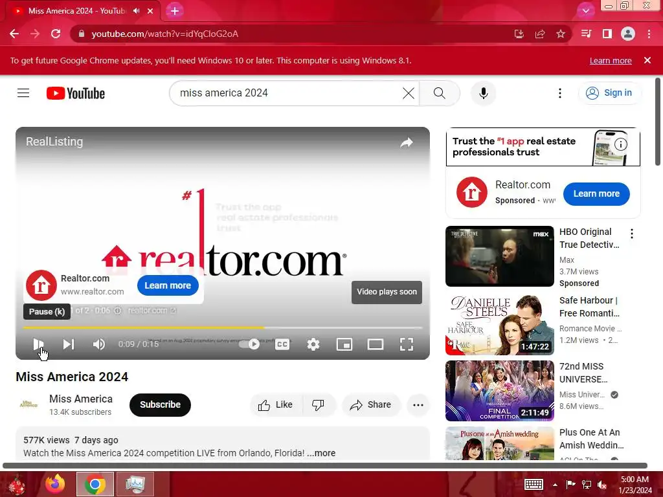Screen dimensions: 663x497
Task: Open the player settings gear
Action: [313, 344]
